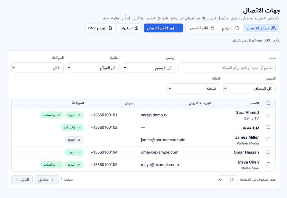This screenshot has height=198, width=287.
Task: Go to previous page with السابق
Action: (x=46, y=180)
